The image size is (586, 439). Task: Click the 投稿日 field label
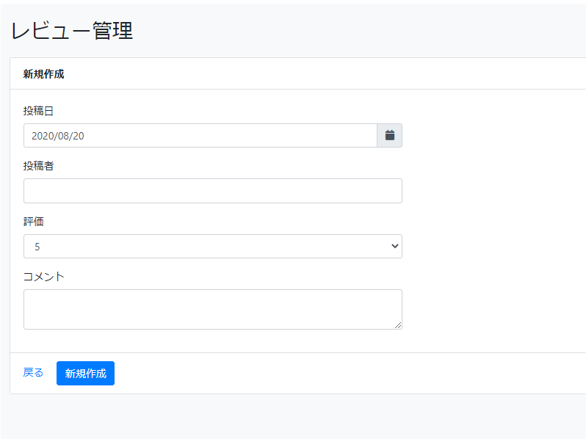pyautogui.click(x=38, y=111)
